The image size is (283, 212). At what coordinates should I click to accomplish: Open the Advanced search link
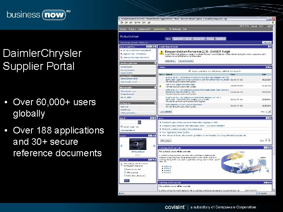click(x=128, y=130)
